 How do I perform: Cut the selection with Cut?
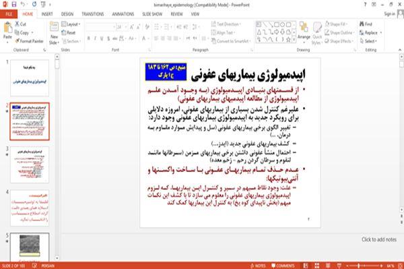coord(20,24)
